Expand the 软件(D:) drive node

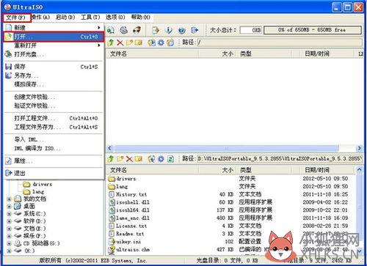9,221
